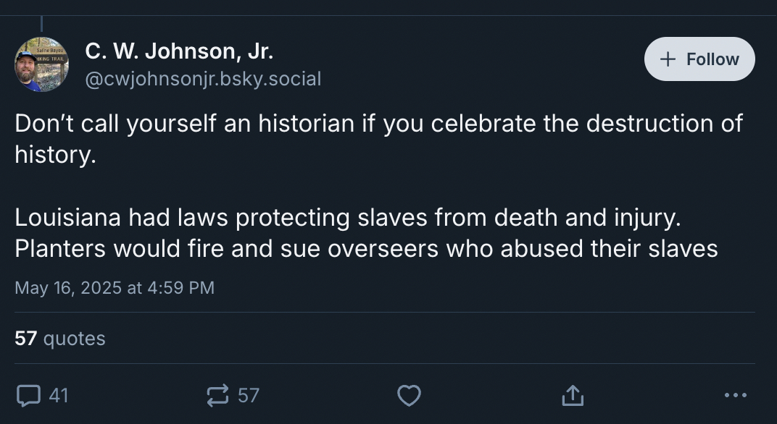This screenshot has height=424, width=777.
Task: Click the thread connector line above avatar
Action: [41, 24]
